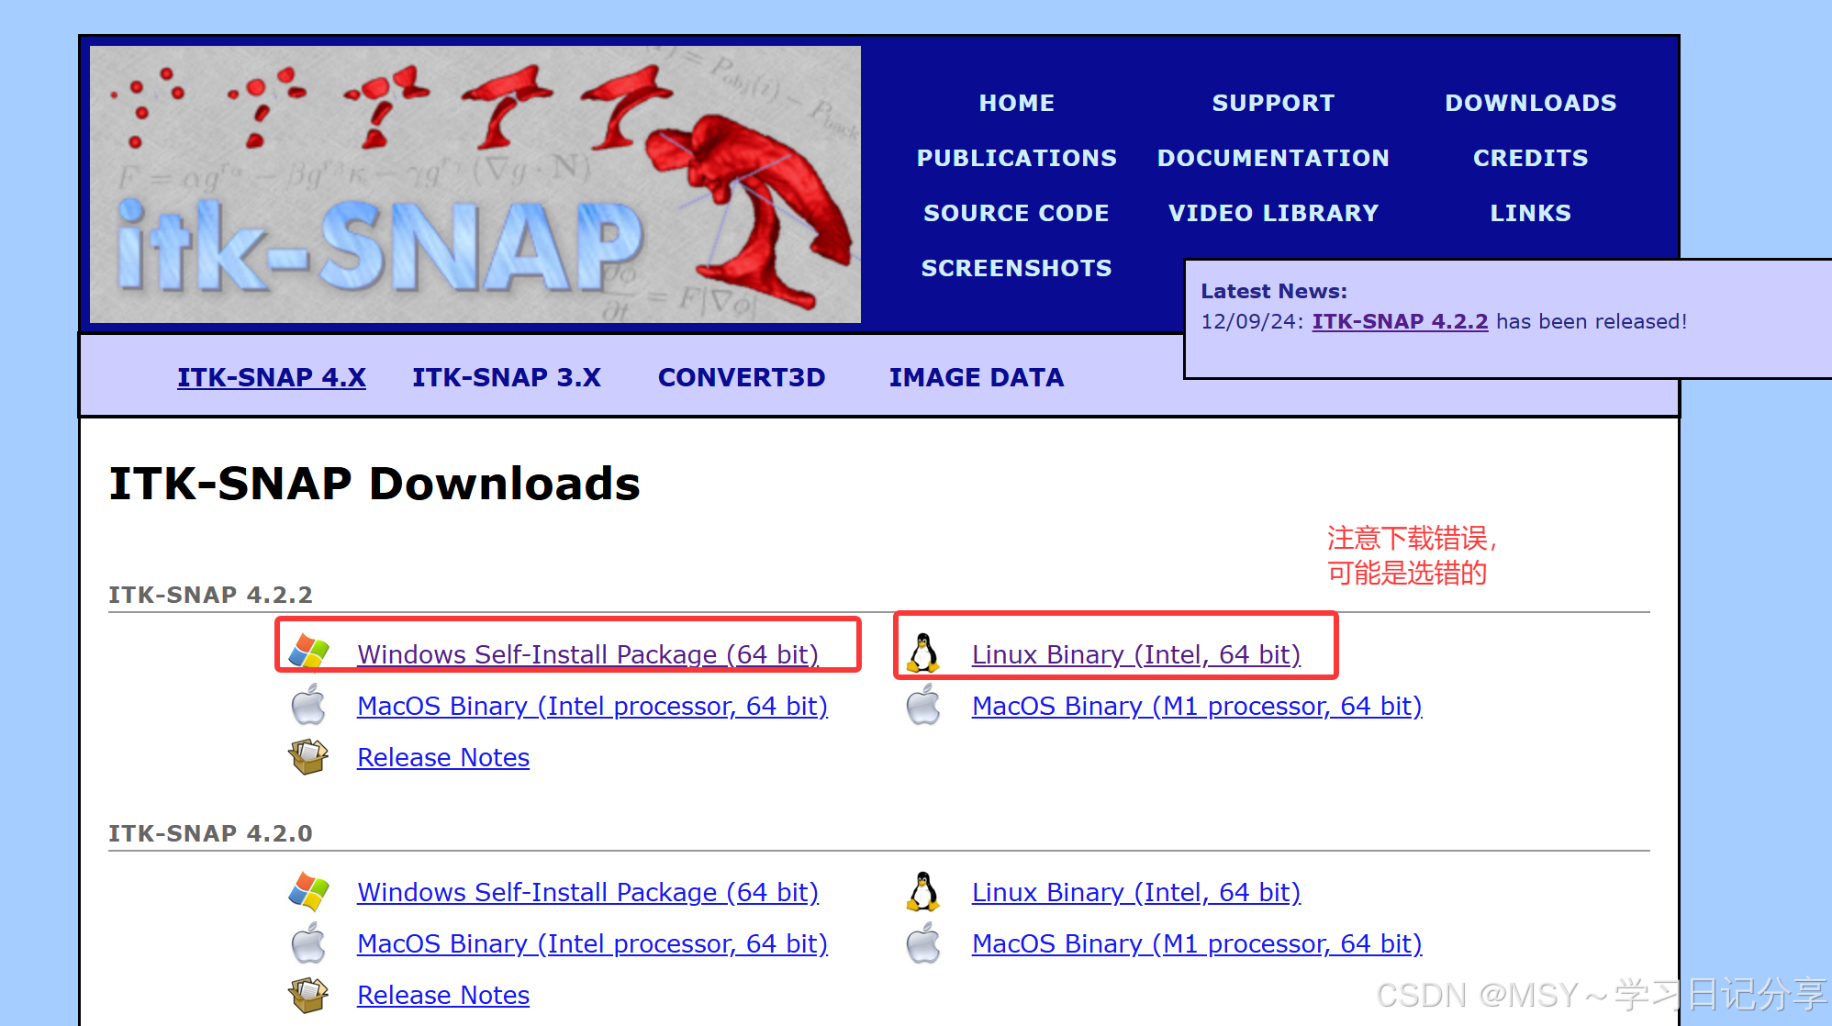Click the Windows logo icon under ITK-SNAP 4.2.2

308,652
